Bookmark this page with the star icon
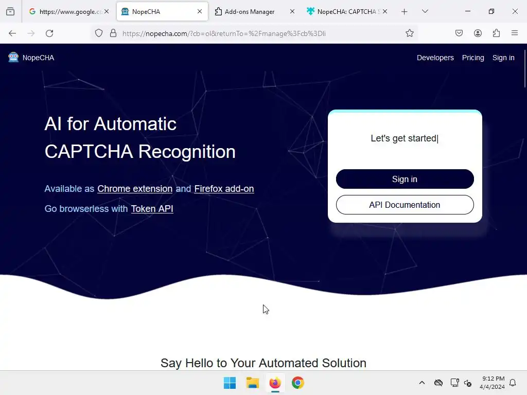527x395 pixels. pos(409,33)
